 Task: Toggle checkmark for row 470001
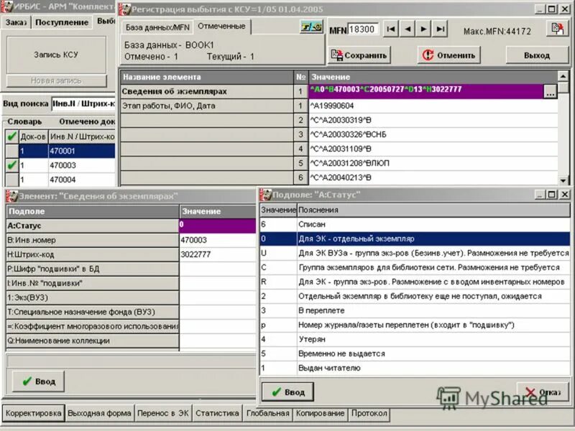11,151
